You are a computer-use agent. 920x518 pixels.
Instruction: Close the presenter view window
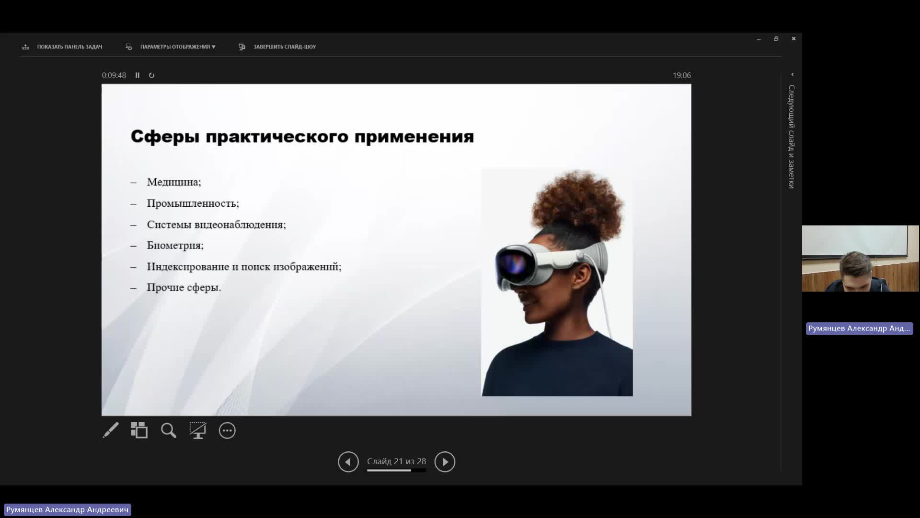tap(793, 39)
